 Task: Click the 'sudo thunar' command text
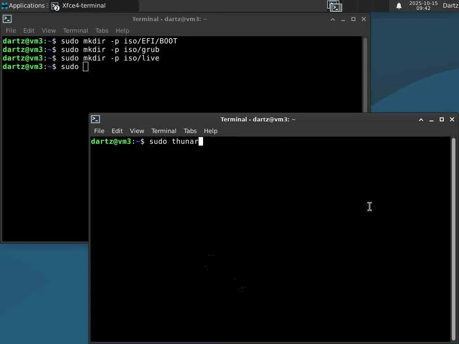[x=174, y=141]
